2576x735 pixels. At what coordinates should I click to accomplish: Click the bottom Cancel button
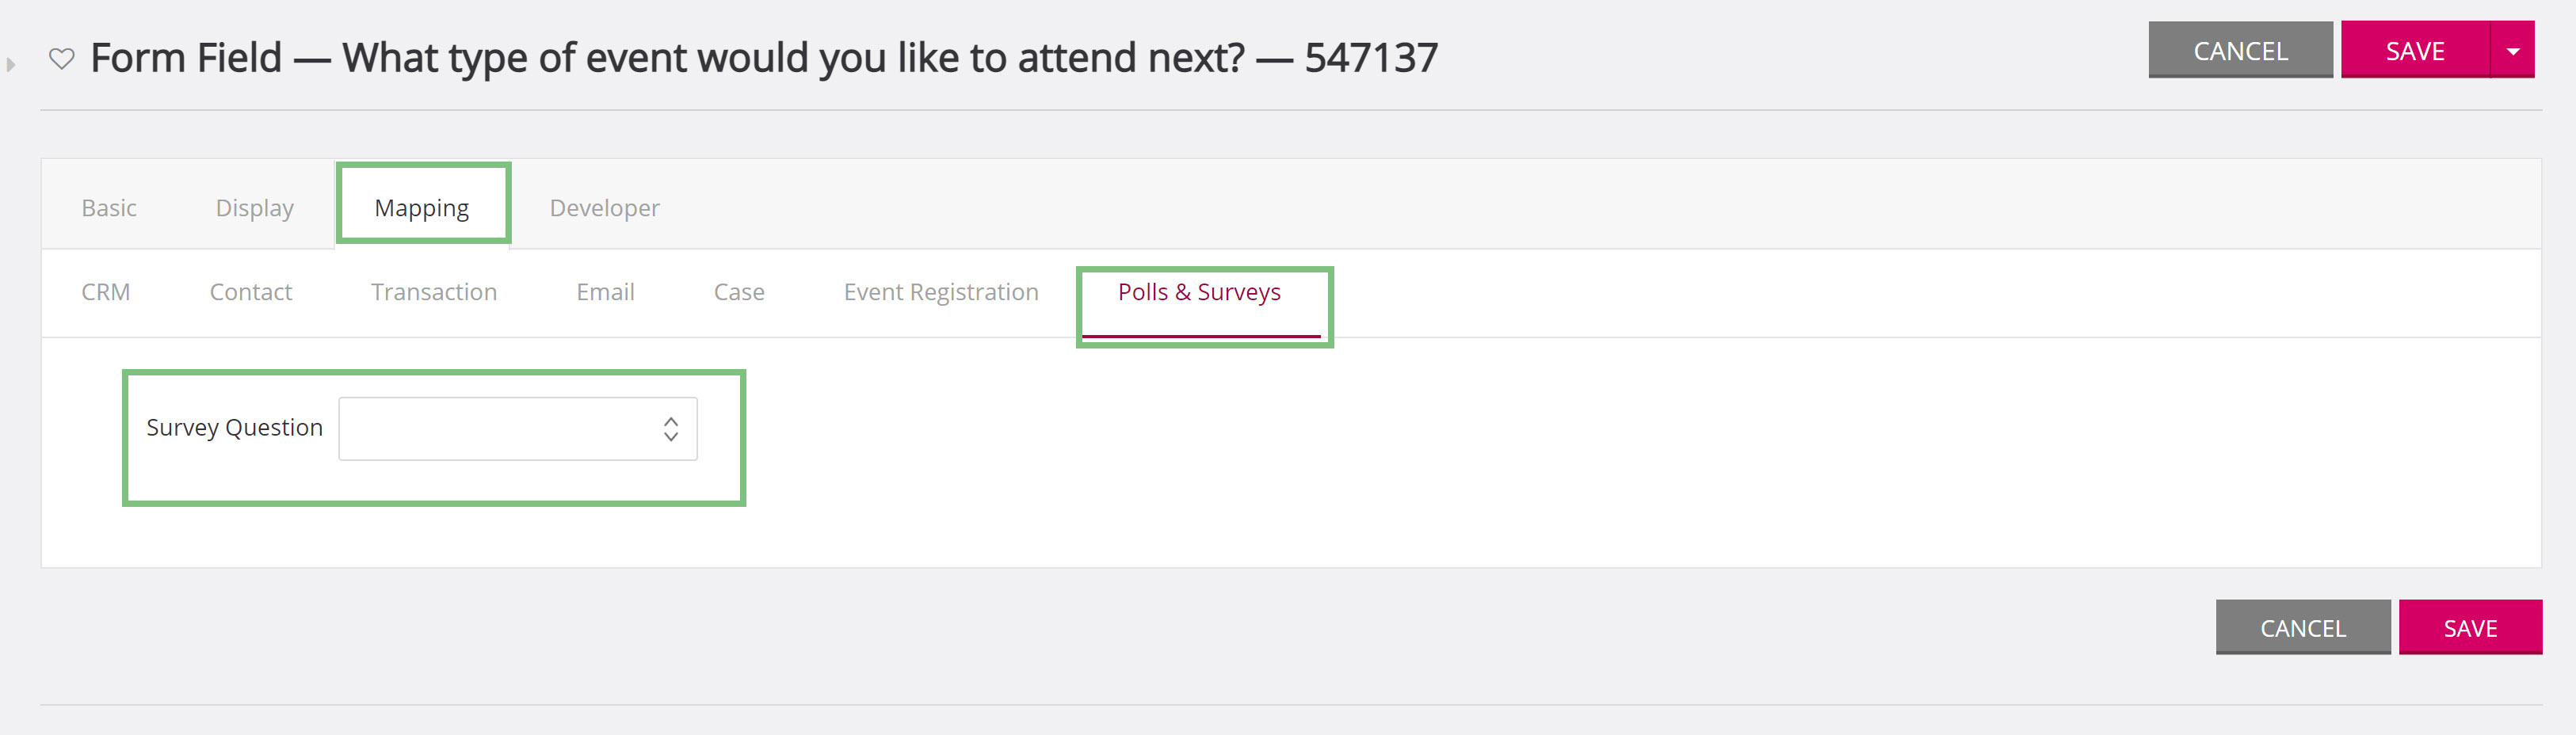tap(2303, 627)
